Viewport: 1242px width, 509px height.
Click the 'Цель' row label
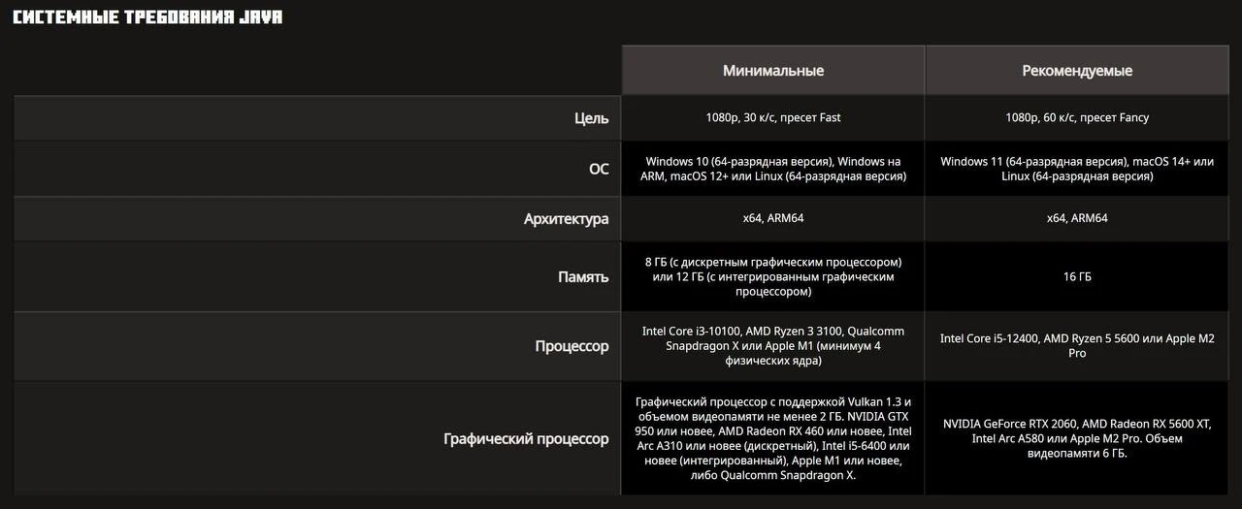591,118
